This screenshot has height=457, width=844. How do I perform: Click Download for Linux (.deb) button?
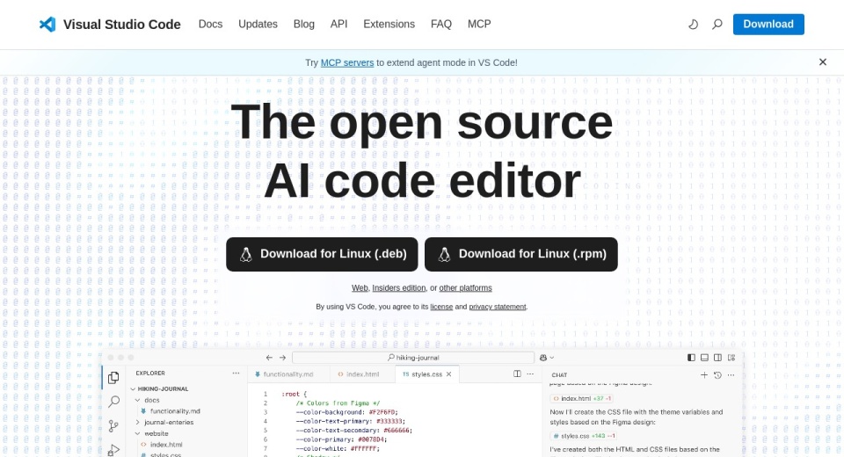tap(322, 254)
